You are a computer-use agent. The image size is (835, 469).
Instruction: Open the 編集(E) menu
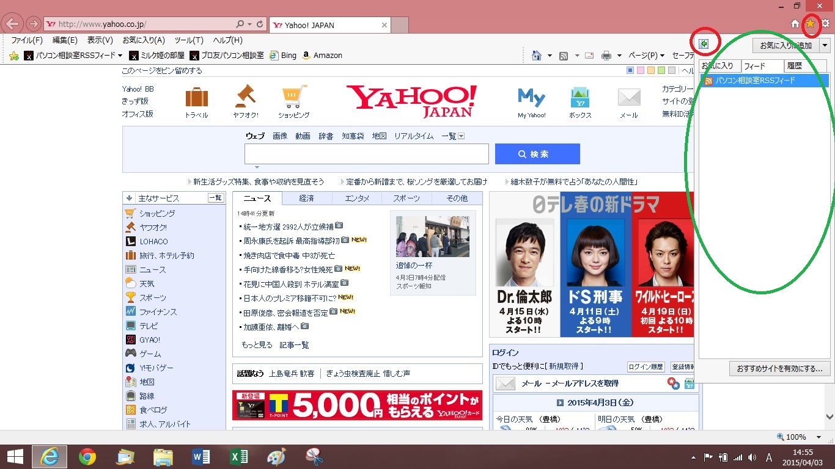65,40
